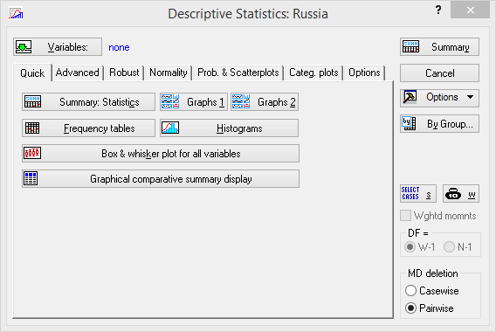This screenshot has height=332, width=496.
Task: Click the 'none' variables value text
Action: 119,47
